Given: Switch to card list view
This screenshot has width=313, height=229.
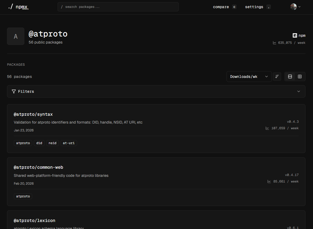Looking at the screenshot, I should 290,77.
